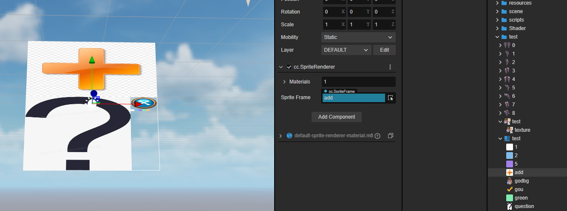The width and height of the screenshot is (567, 211).
Task: Click the orange plus sprite in the scene
Action: click(91, 68)
